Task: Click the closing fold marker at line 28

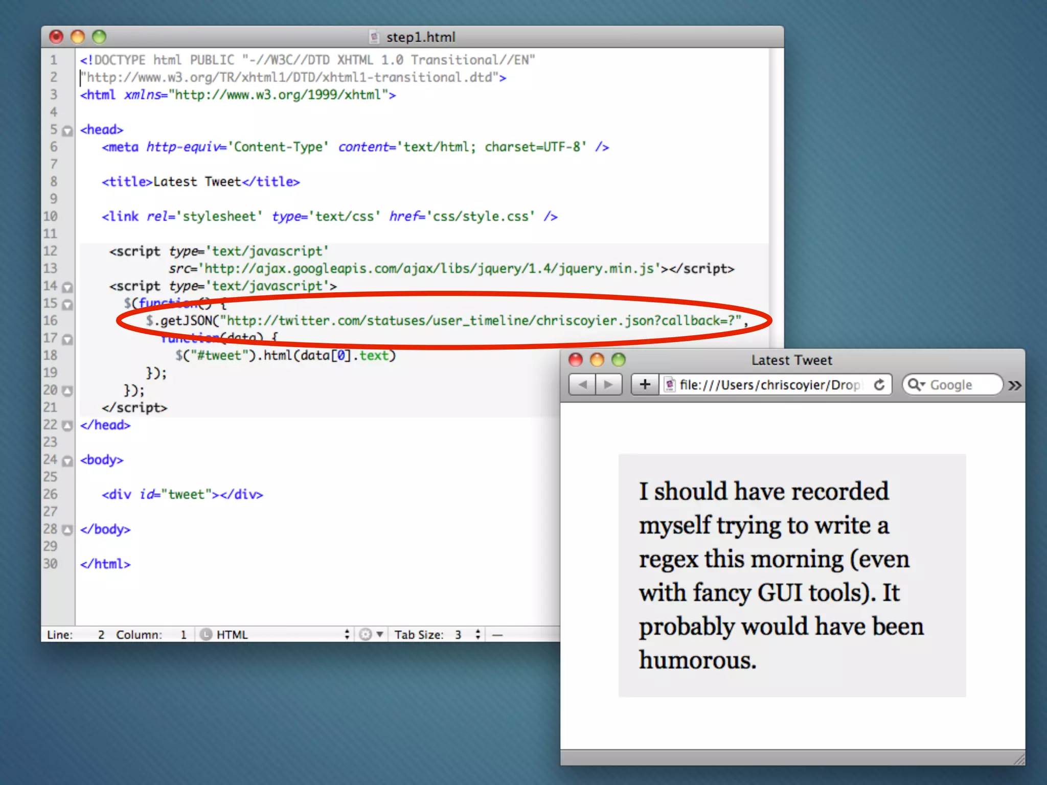Action: coord(67,529)
